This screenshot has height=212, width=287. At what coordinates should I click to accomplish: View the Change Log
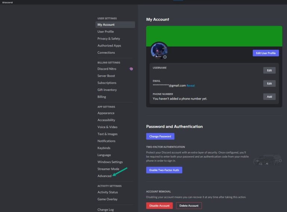tap(105, 210)
